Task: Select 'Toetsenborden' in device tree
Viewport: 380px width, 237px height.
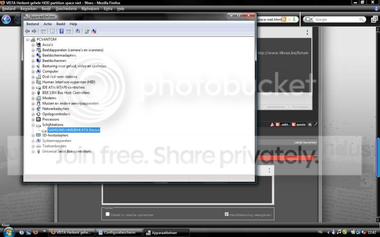Action: pos(54,146)
